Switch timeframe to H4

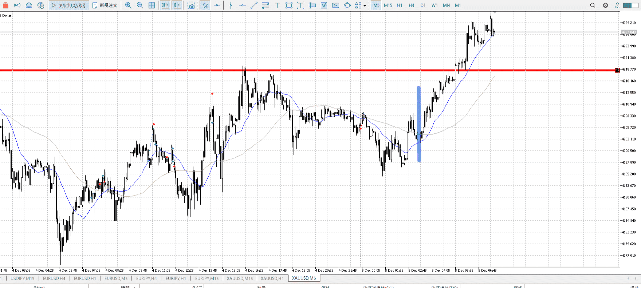click(x=411, y=5)
